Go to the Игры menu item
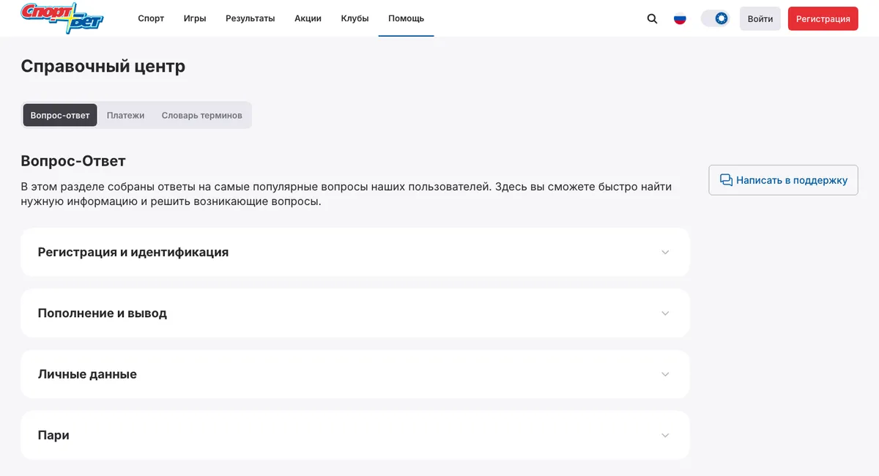The image size is (879, 476). [x=195, y=18]
